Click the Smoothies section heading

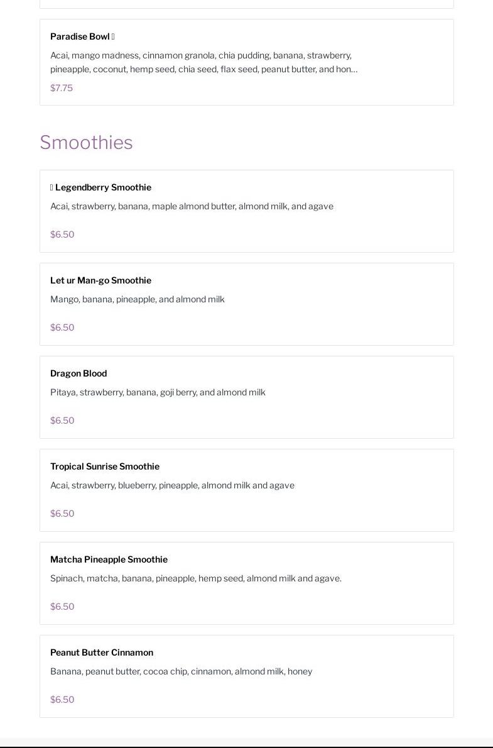pyautogui.click(x=86, y=143)
